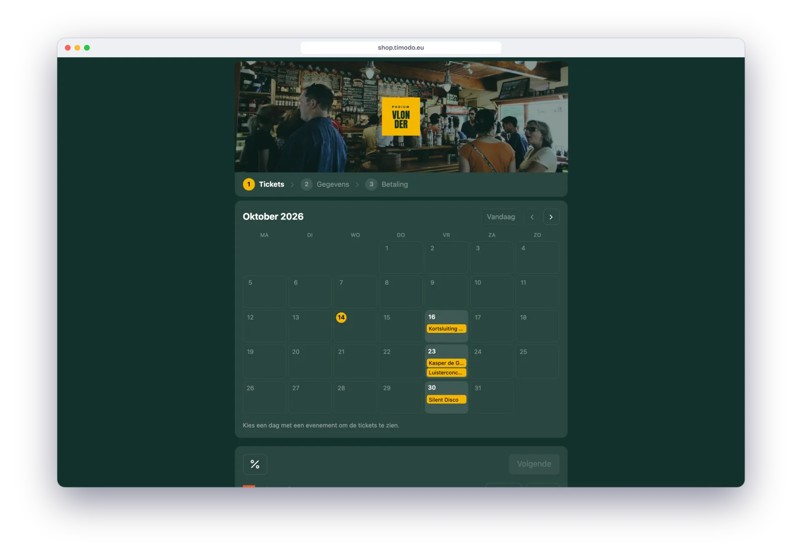802x554 pixels.
Task: Click the Volgende button
Action: 534,464
